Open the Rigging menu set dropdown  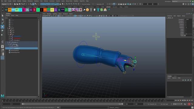pyautogui.click(x=6, y=4)
